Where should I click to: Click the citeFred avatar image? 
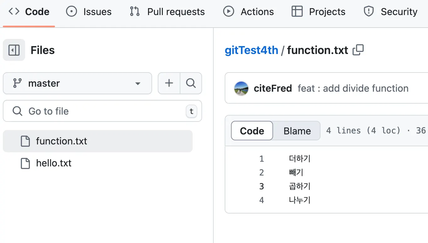(x=241, y=89)
